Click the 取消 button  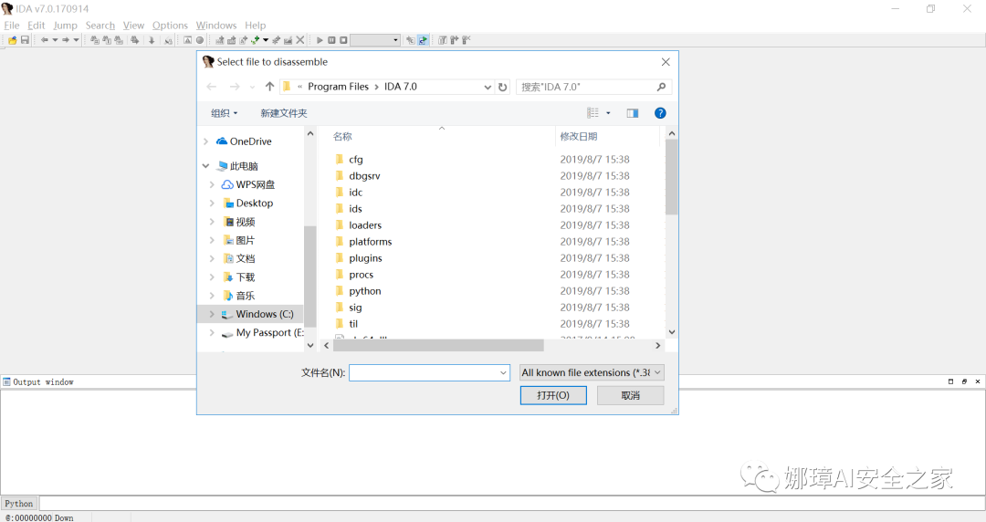coord(630,395)
